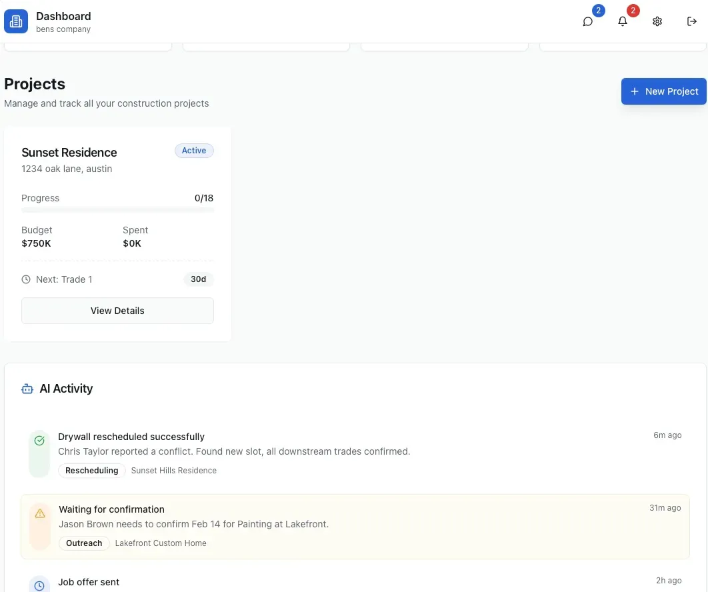The height and width of the screenshot is (592, 708).
Task: Click the Sunset Hills Residence label
Action: tap(174, 471)
